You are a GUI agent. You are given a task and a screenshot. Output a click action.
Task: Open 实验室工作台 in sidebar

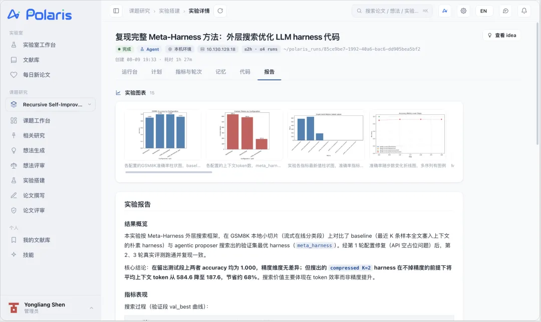point(51,45)
